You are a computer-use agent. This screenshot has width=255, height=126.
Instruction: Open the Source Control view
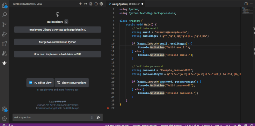click(x=4, y=25)
